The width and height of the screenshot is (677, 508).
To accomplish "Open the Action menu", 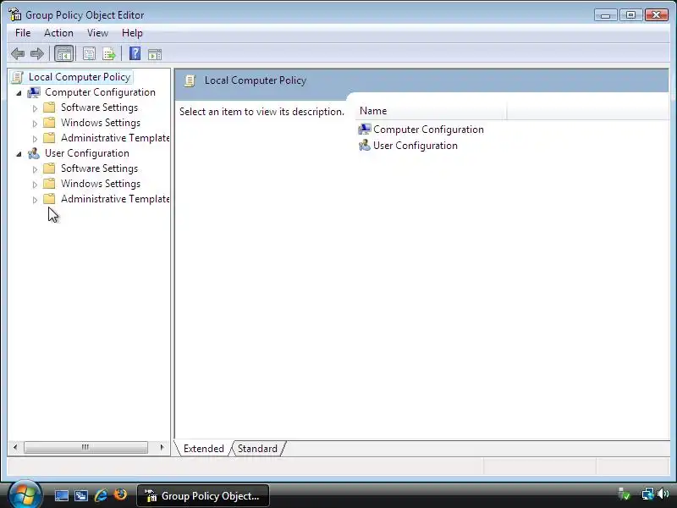I will point(58,33).
